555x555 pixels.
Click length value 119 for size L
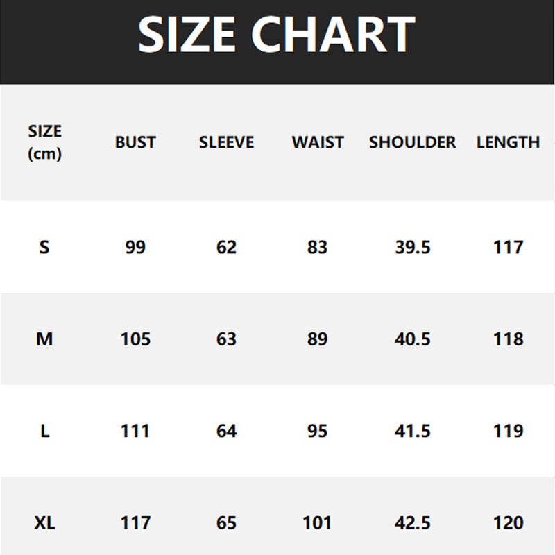(508, 431)
